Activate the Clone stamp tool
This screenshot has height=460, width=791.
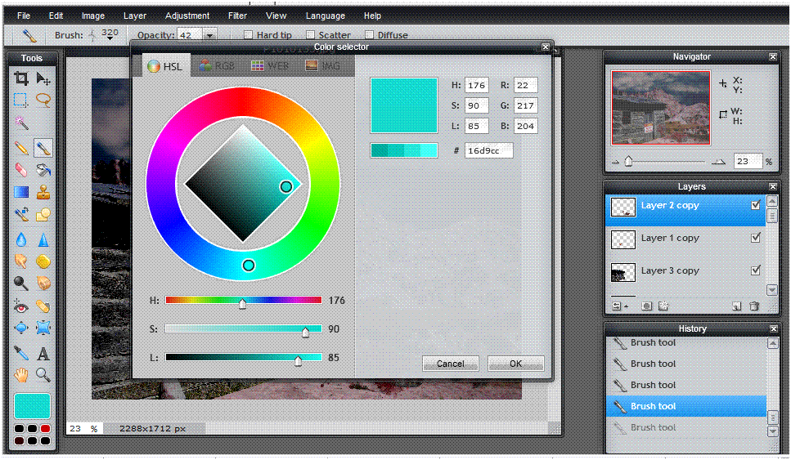(x=43, y=193)
